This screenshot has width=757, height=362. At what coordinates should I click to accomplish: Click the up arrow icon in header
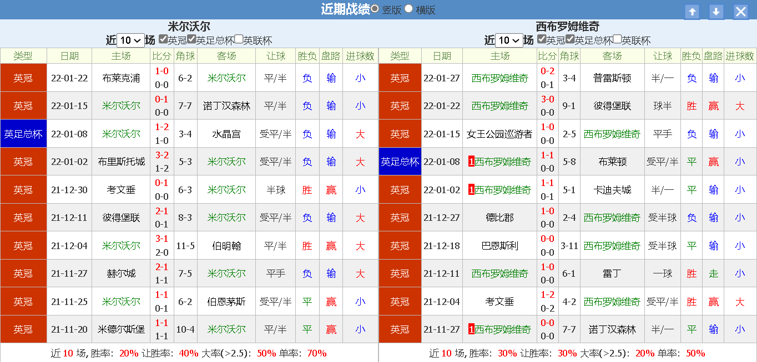pos(692,12)
